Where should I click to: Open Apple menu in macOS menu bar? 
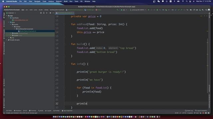pyautogui.click(x=3, y=1)
